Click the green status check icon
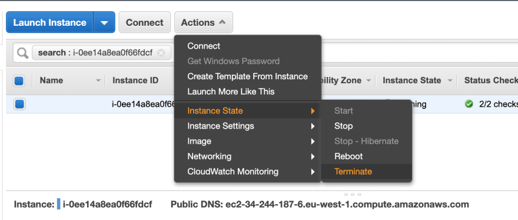The height and width of the screenshot is (220, 518). [469, 104]
